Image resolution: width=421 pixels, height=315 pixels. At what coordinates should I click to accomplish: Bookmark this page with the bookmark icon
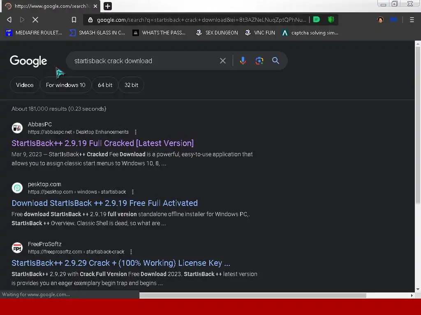click(74, 20)
